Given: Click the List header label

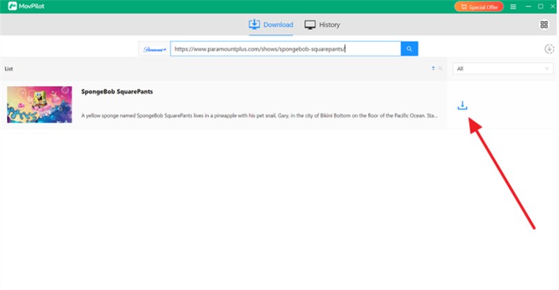Looking at the screenshot, I should 8,68.
